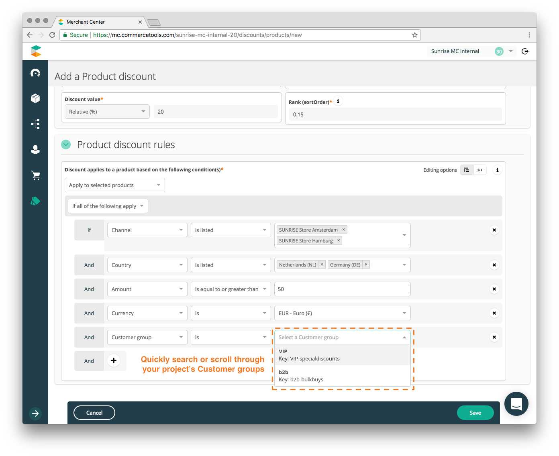Open the Customers person icon in sidebar

click(x=35, y=149)
